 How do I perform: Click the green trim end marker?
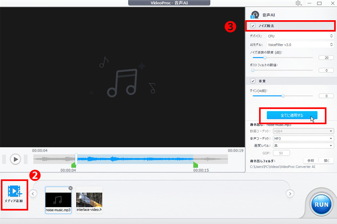[x=195, y=165]
